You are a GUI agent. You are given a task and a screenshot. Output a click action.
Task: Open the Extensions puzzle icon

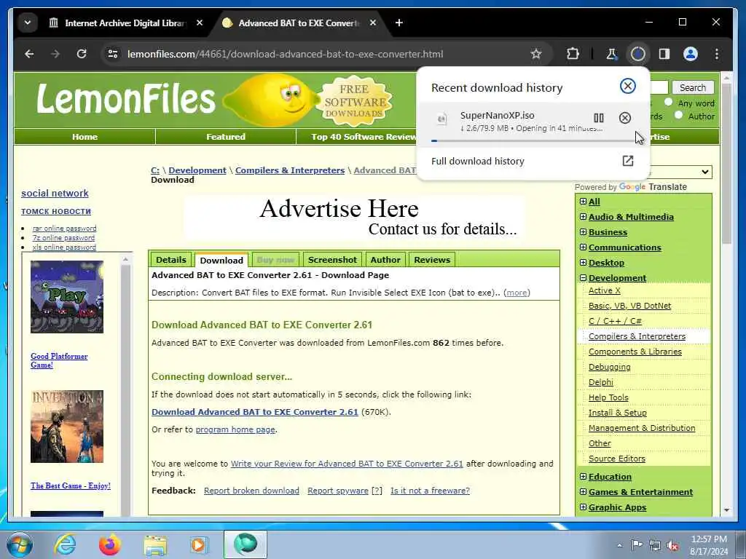coord(573,54)
